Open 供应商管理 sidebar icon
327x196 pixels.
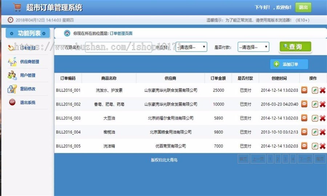[12, 62]
